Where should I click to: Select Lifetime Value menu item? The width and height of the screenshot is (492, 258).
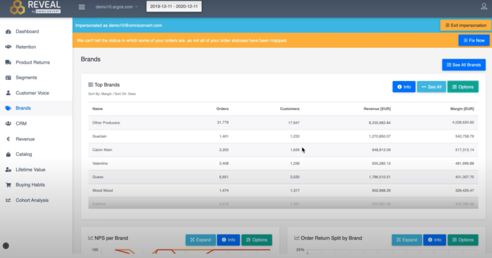click(30, 170)
